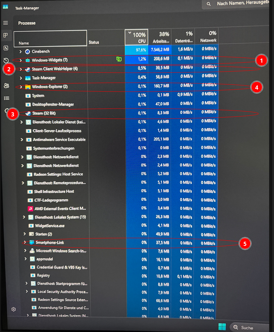
Task: Sort by the Status column header
Action: click(x=106, y=38)
